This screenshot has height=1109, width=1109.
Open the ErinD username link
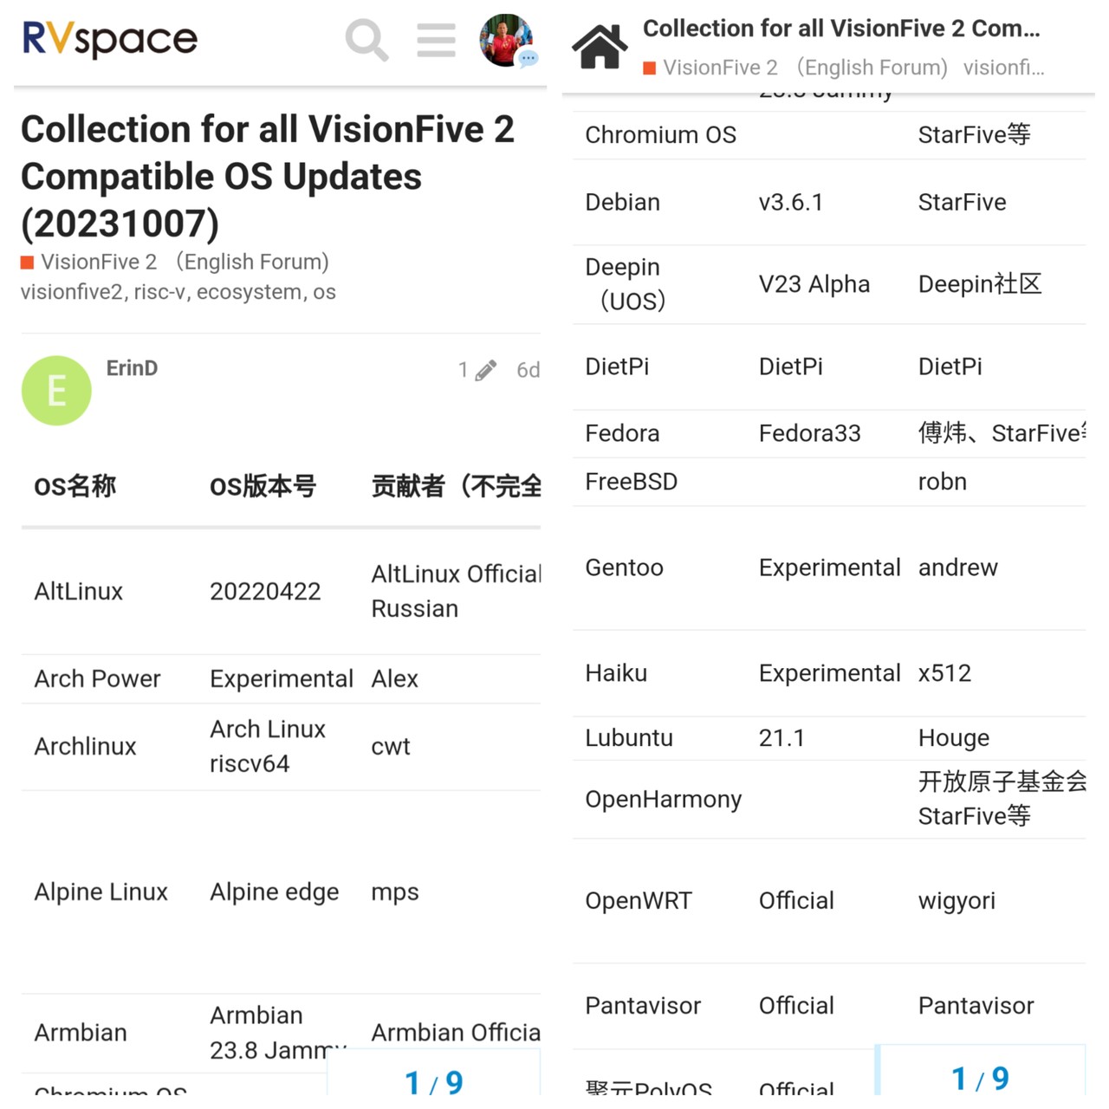(132, 368)
